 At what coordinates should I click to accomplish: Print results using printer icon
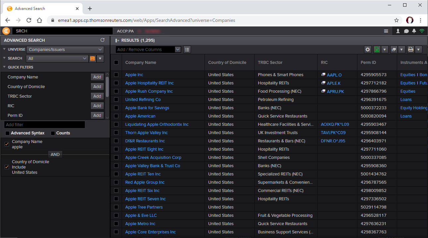point(411,50)
